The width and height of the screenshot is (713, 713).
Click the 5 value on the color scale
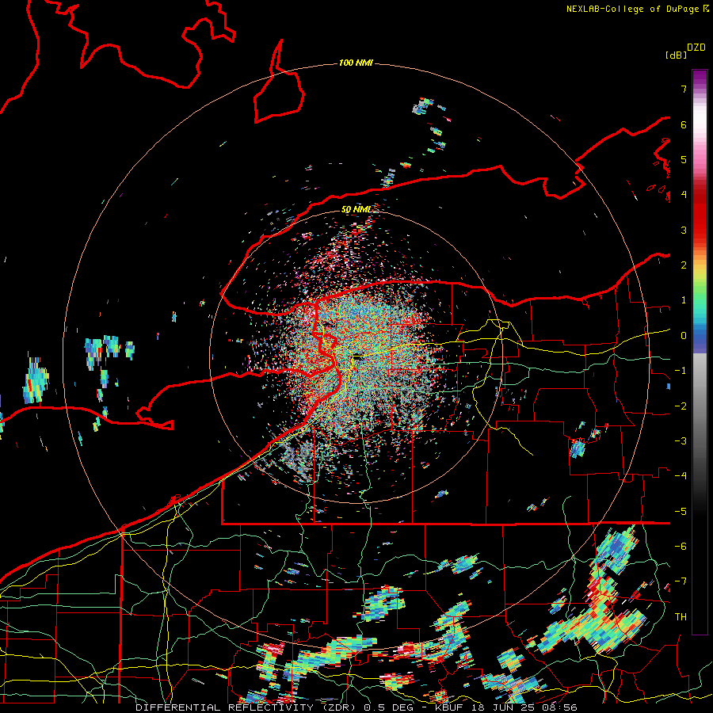coord(684,159)
